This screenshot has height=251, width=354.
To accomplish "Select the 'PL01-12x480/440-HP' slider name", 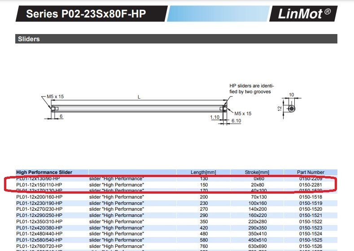I will (39, 234).
